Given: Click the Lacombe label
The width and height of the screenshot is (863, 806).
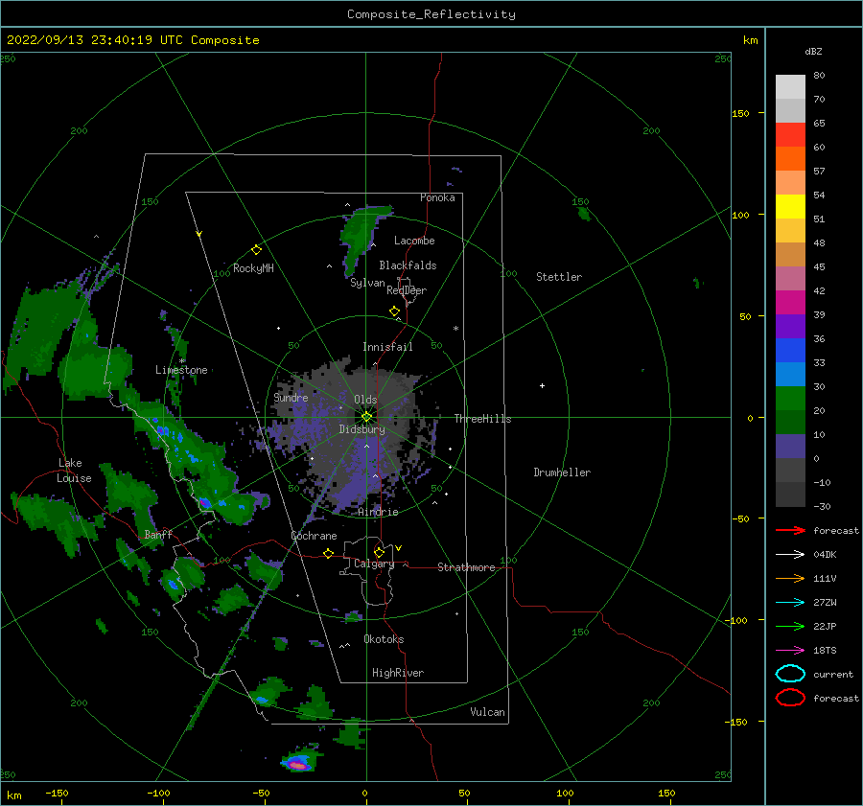Looking at the screenshot, I should coord(414,241).
